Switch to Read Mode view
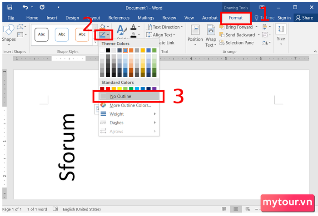318x216 pixels. [224, 209]
